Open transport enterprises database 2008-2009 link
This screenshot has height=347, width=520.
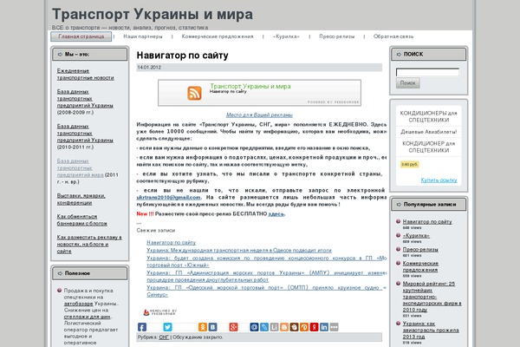85,98
